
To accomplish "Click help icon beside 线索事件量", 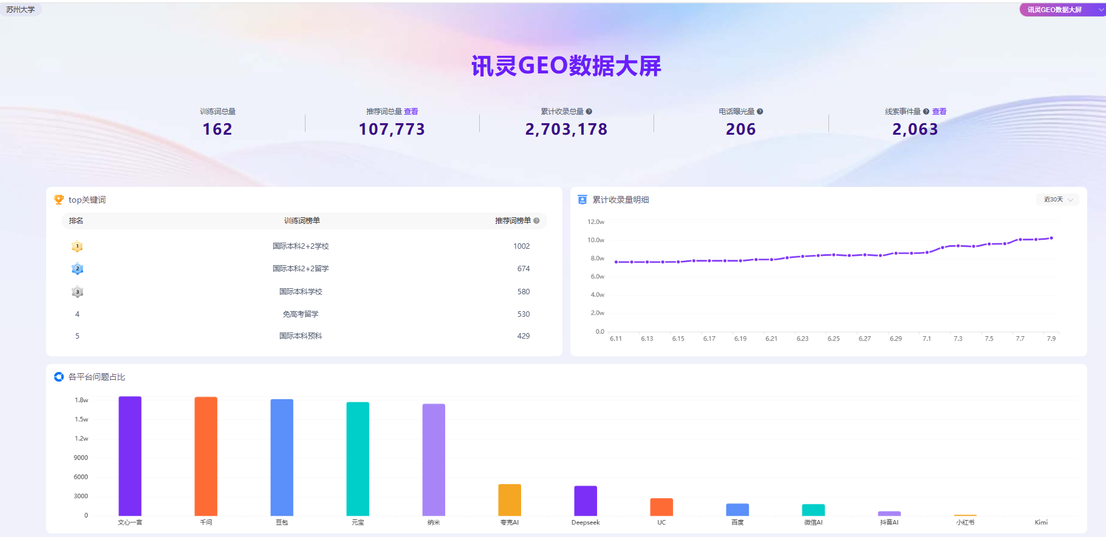I will coord(926,112).
